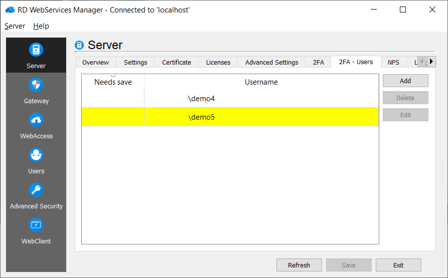Viewport: 448px width, 278px height.
Task: Switch to the Certificate tab
Action: pyautogui.click(x=177, y=62)
